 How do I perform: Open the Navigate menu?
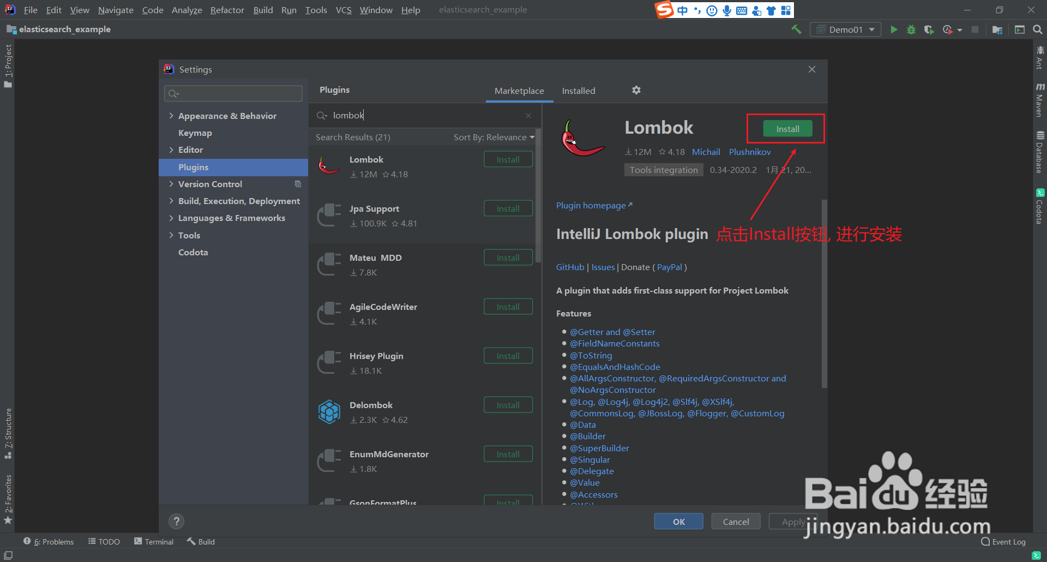tap(116, 10)
